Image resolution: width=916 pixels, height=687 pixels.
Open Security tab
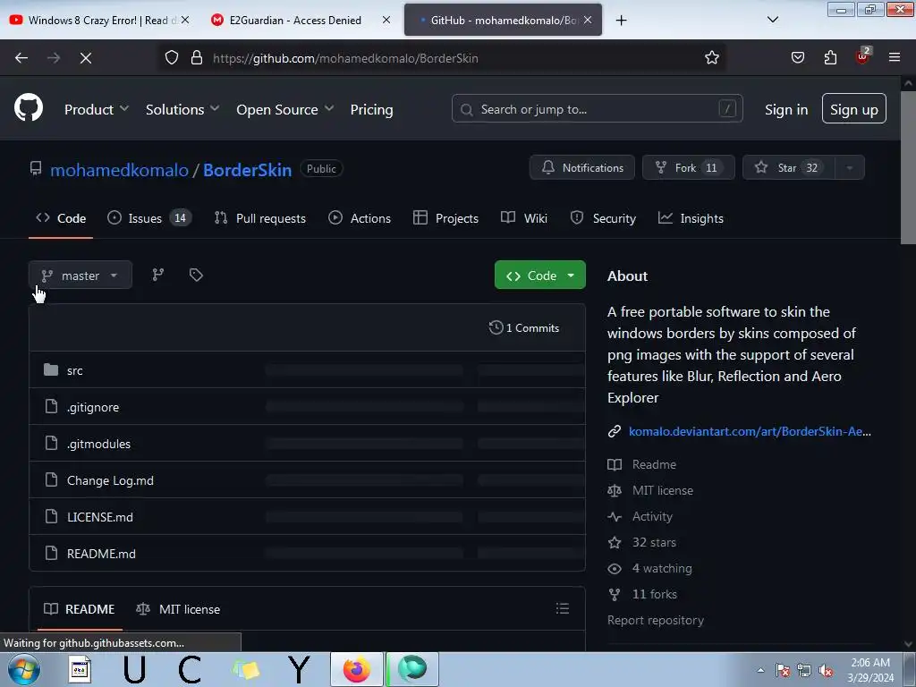603,218
